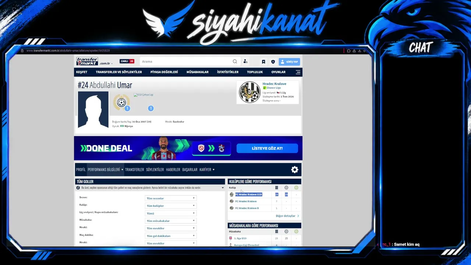
Task: Click goals ball icon in competition performance table
Action: click(x=286, y=232)
